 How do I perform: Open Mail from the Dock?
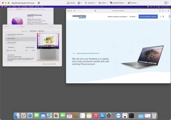point(43,116)
